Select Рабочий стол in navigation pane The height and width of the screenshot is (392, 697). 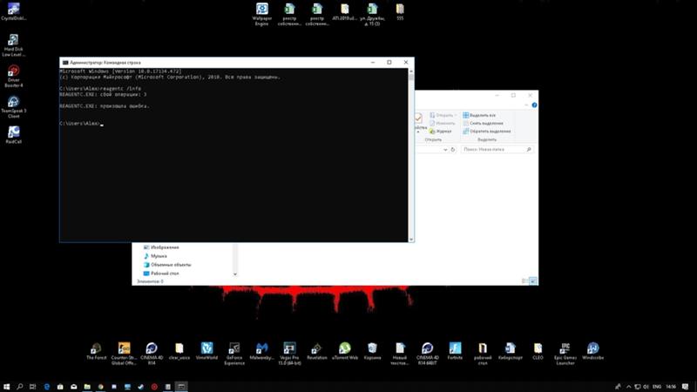click(161, 274)
